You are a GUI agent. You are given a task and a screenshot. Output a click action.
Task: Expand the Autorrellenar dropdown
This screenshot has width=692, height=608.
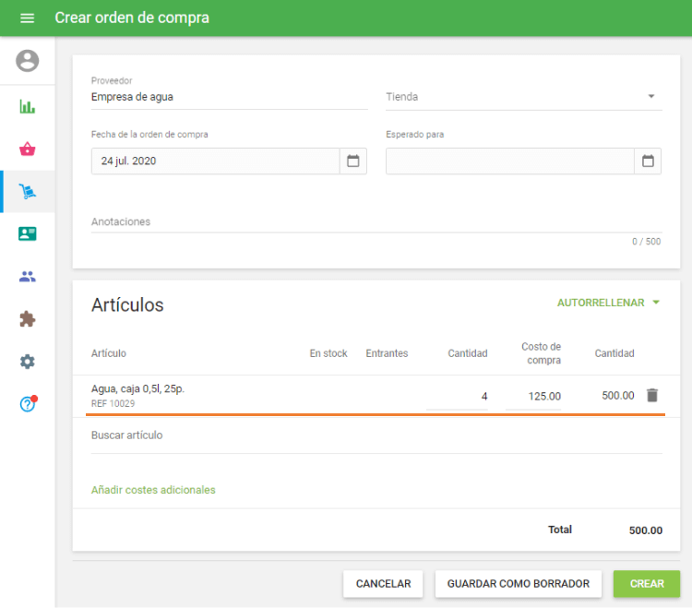point(609,303)
